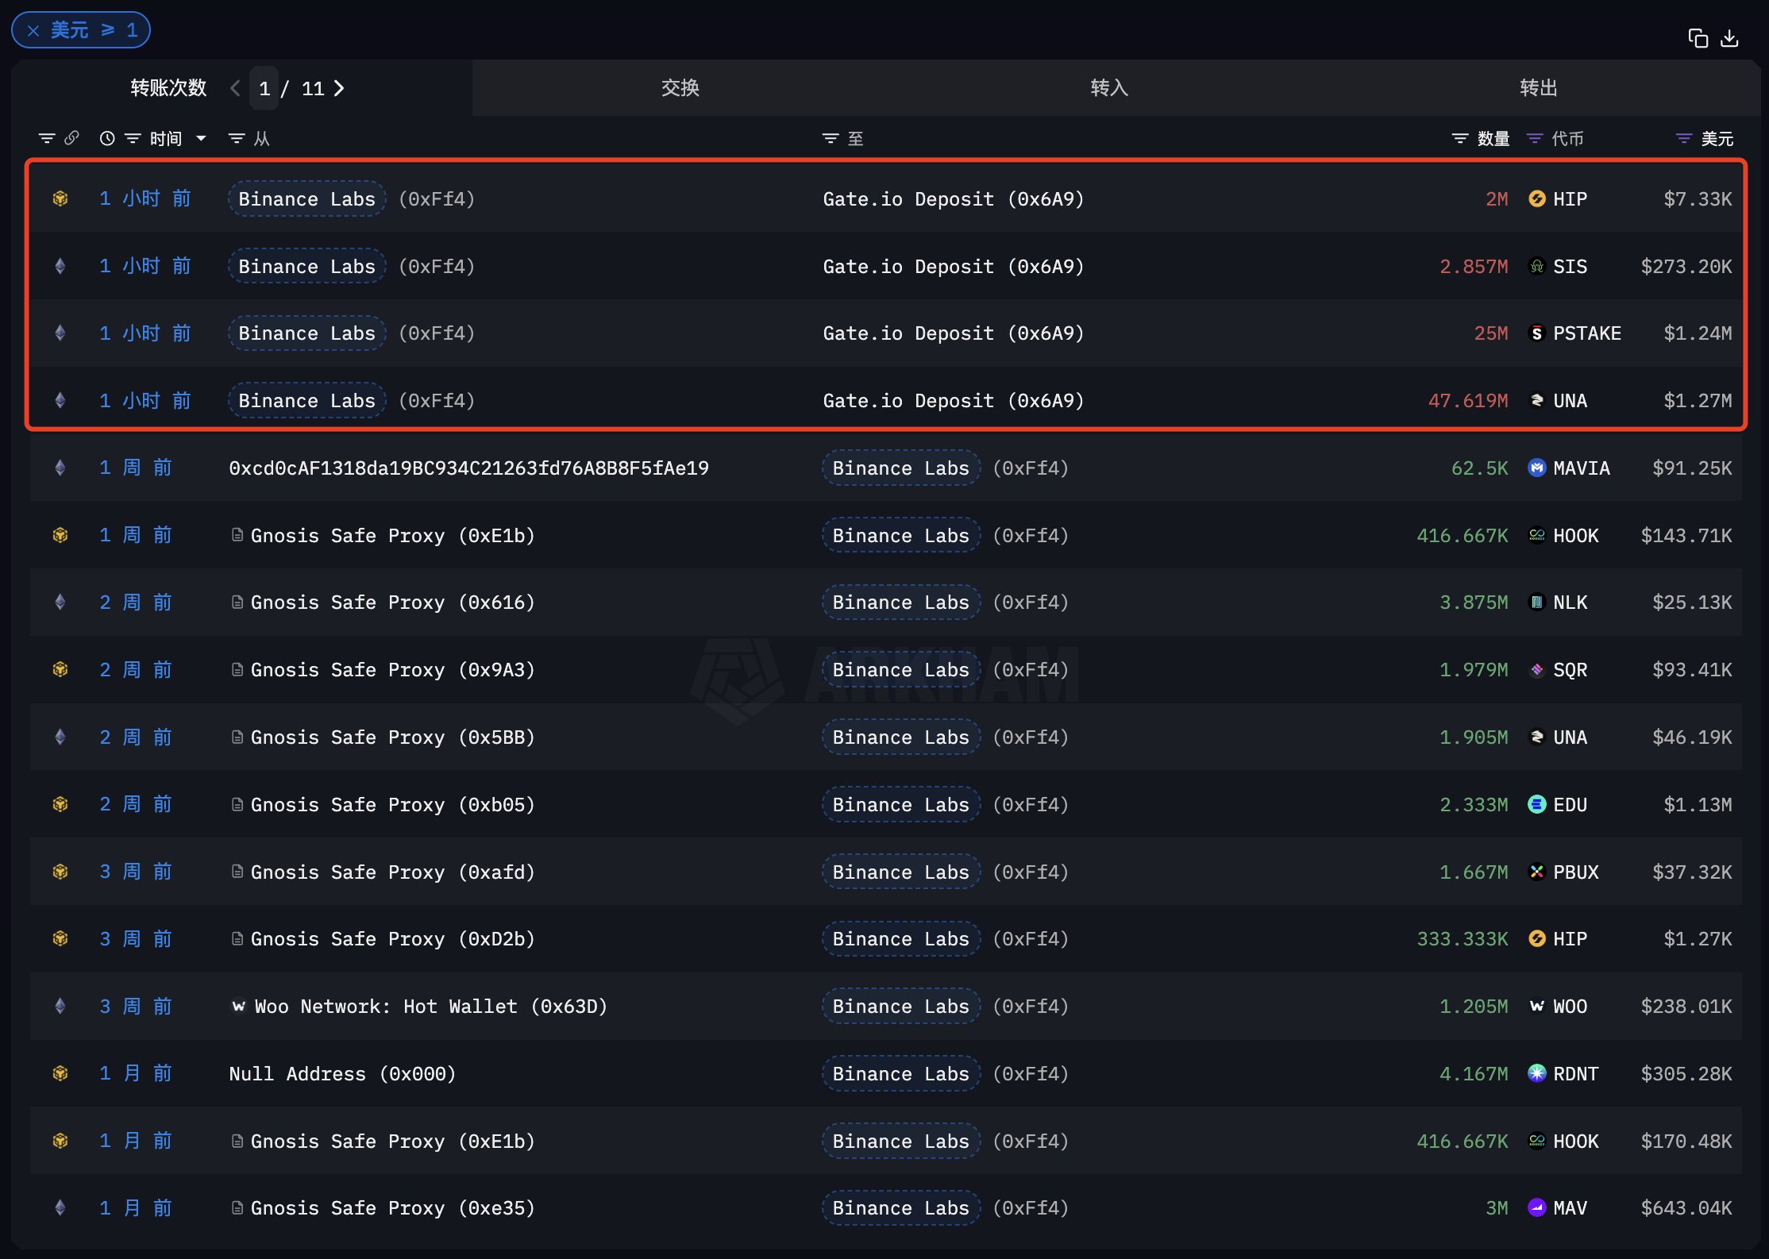Image resolution: width=1769 pixels, height=1259 pixels.
Task: Toggle the 代币 token filter
Action: 1535,139
